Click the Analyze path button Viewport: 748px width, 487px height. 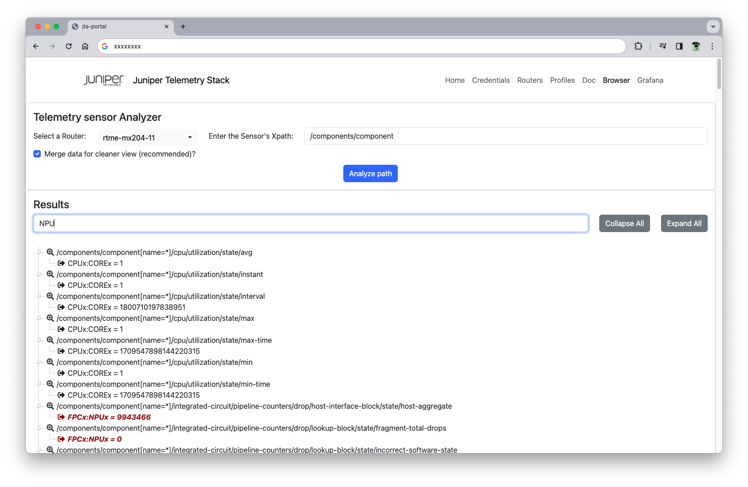coord(370,173)
